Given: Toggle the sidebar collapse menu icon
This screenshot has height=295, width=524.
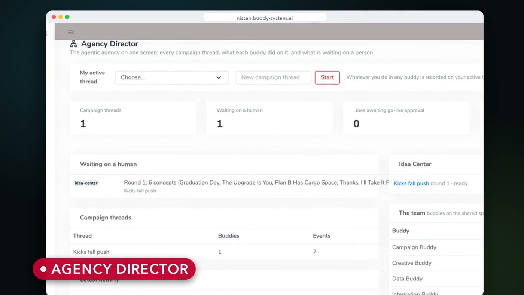Looking at the screenshot, I should 71,33.
